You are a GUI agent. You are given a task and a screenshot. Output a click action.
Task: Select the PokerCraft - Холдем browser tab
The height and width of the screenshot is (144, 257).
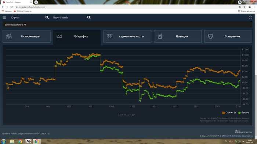pos(17,2)
